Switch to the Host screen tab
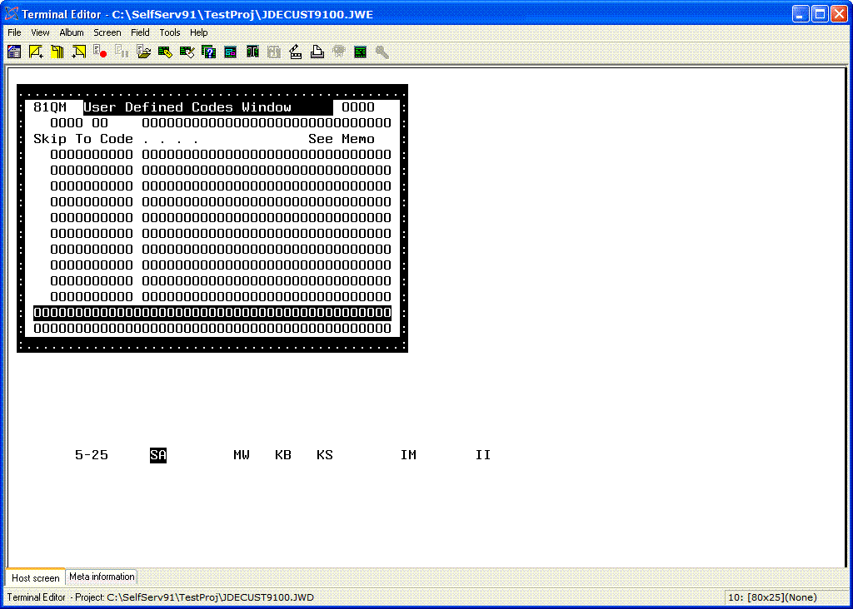This screenshot has height=609, width=853. point(35,578)
